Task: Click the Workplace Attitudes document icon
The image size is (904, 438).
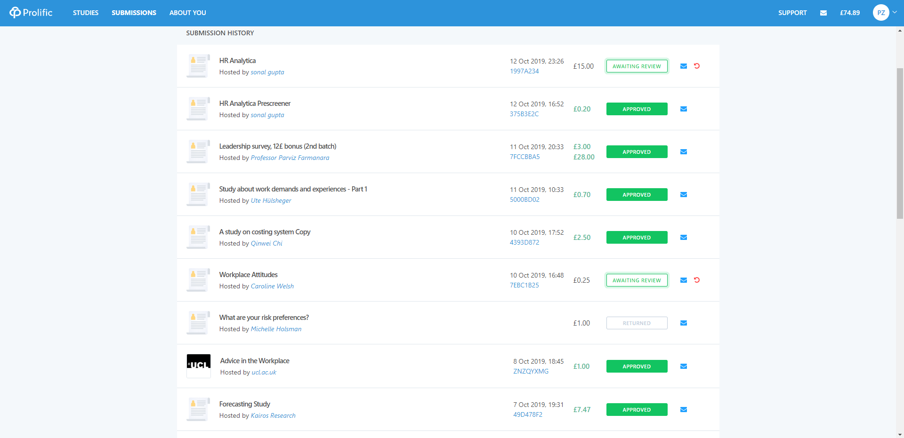Action: click(x=199, y=280)
